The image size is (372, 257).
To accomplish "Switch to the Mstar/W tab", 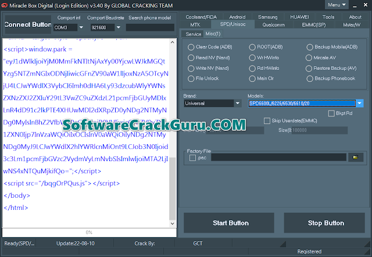I will point(352,24).
